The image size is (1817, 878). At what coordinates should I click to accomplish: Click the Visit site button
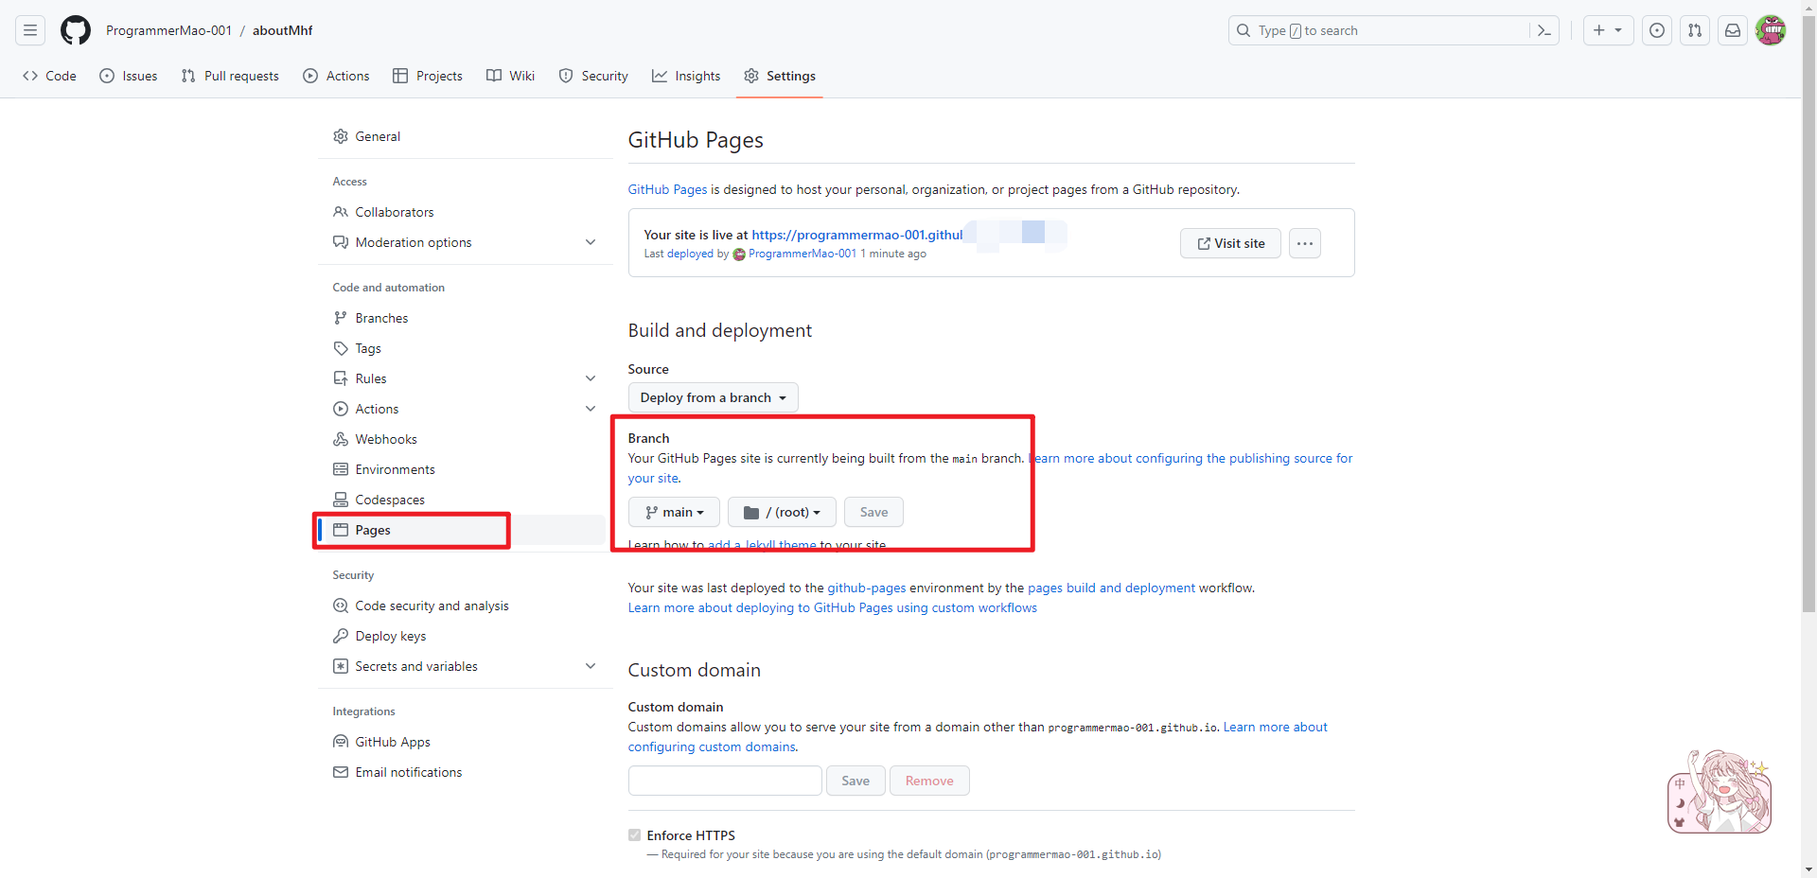pos(1229,243)
